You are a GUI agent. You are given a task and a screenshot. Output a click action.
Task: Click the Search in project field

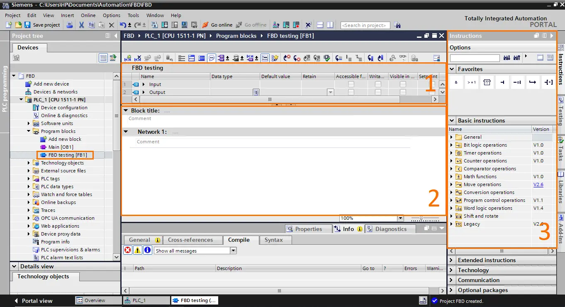[x=365, y=25]
